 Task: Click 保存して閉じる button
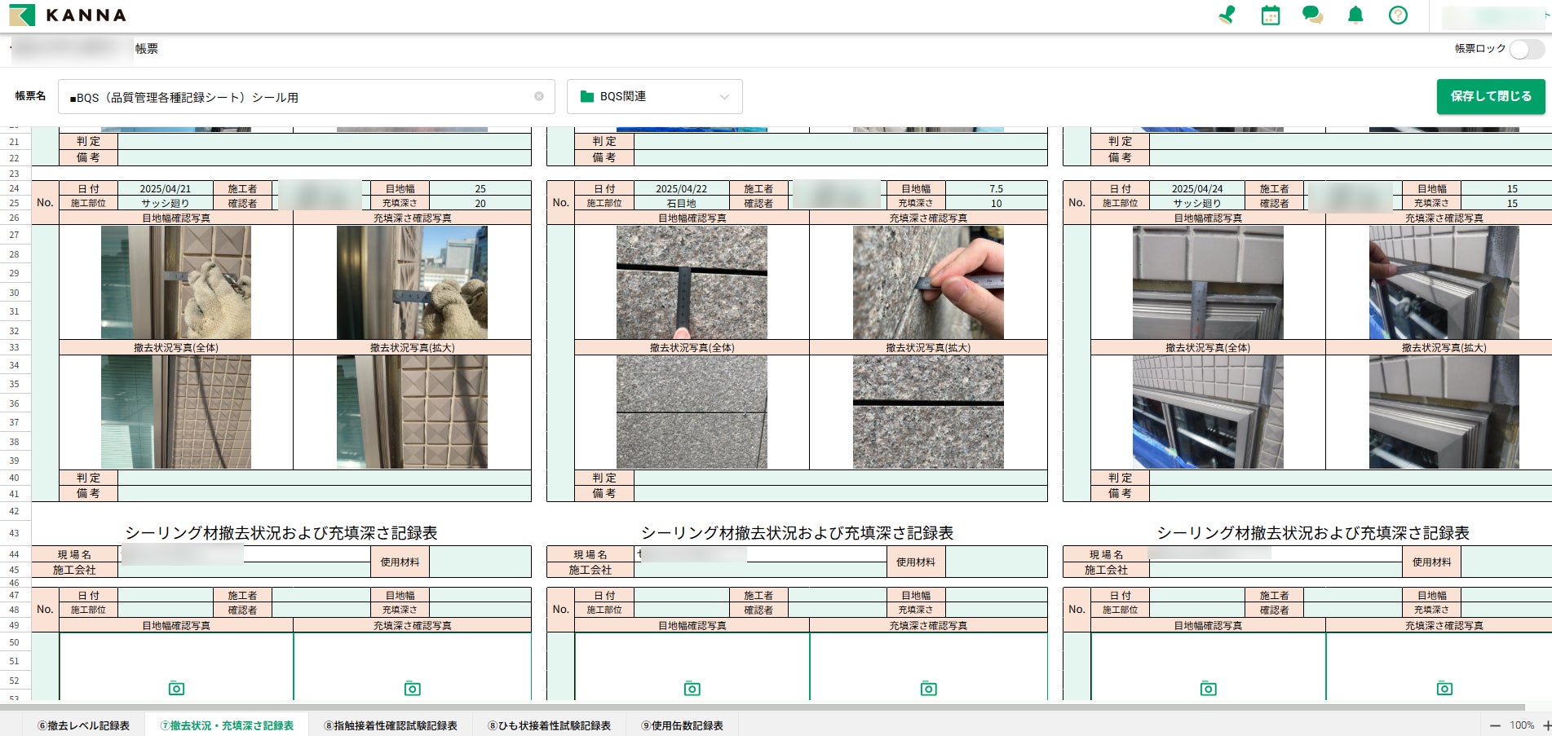(1491, 96)
